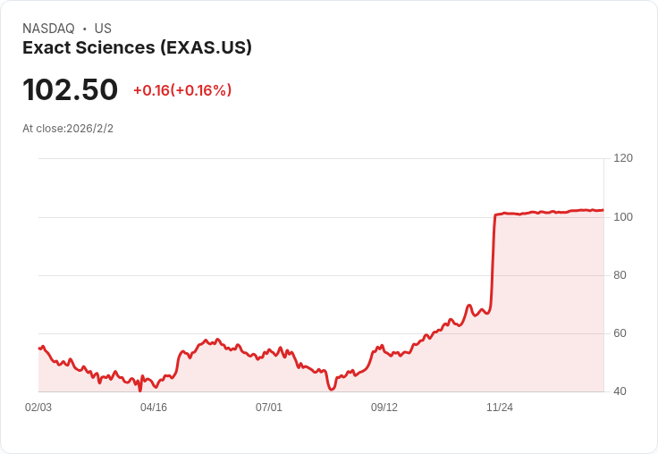Click the 60 price axis label
This screenshot has width=658, height=454.
620,333
